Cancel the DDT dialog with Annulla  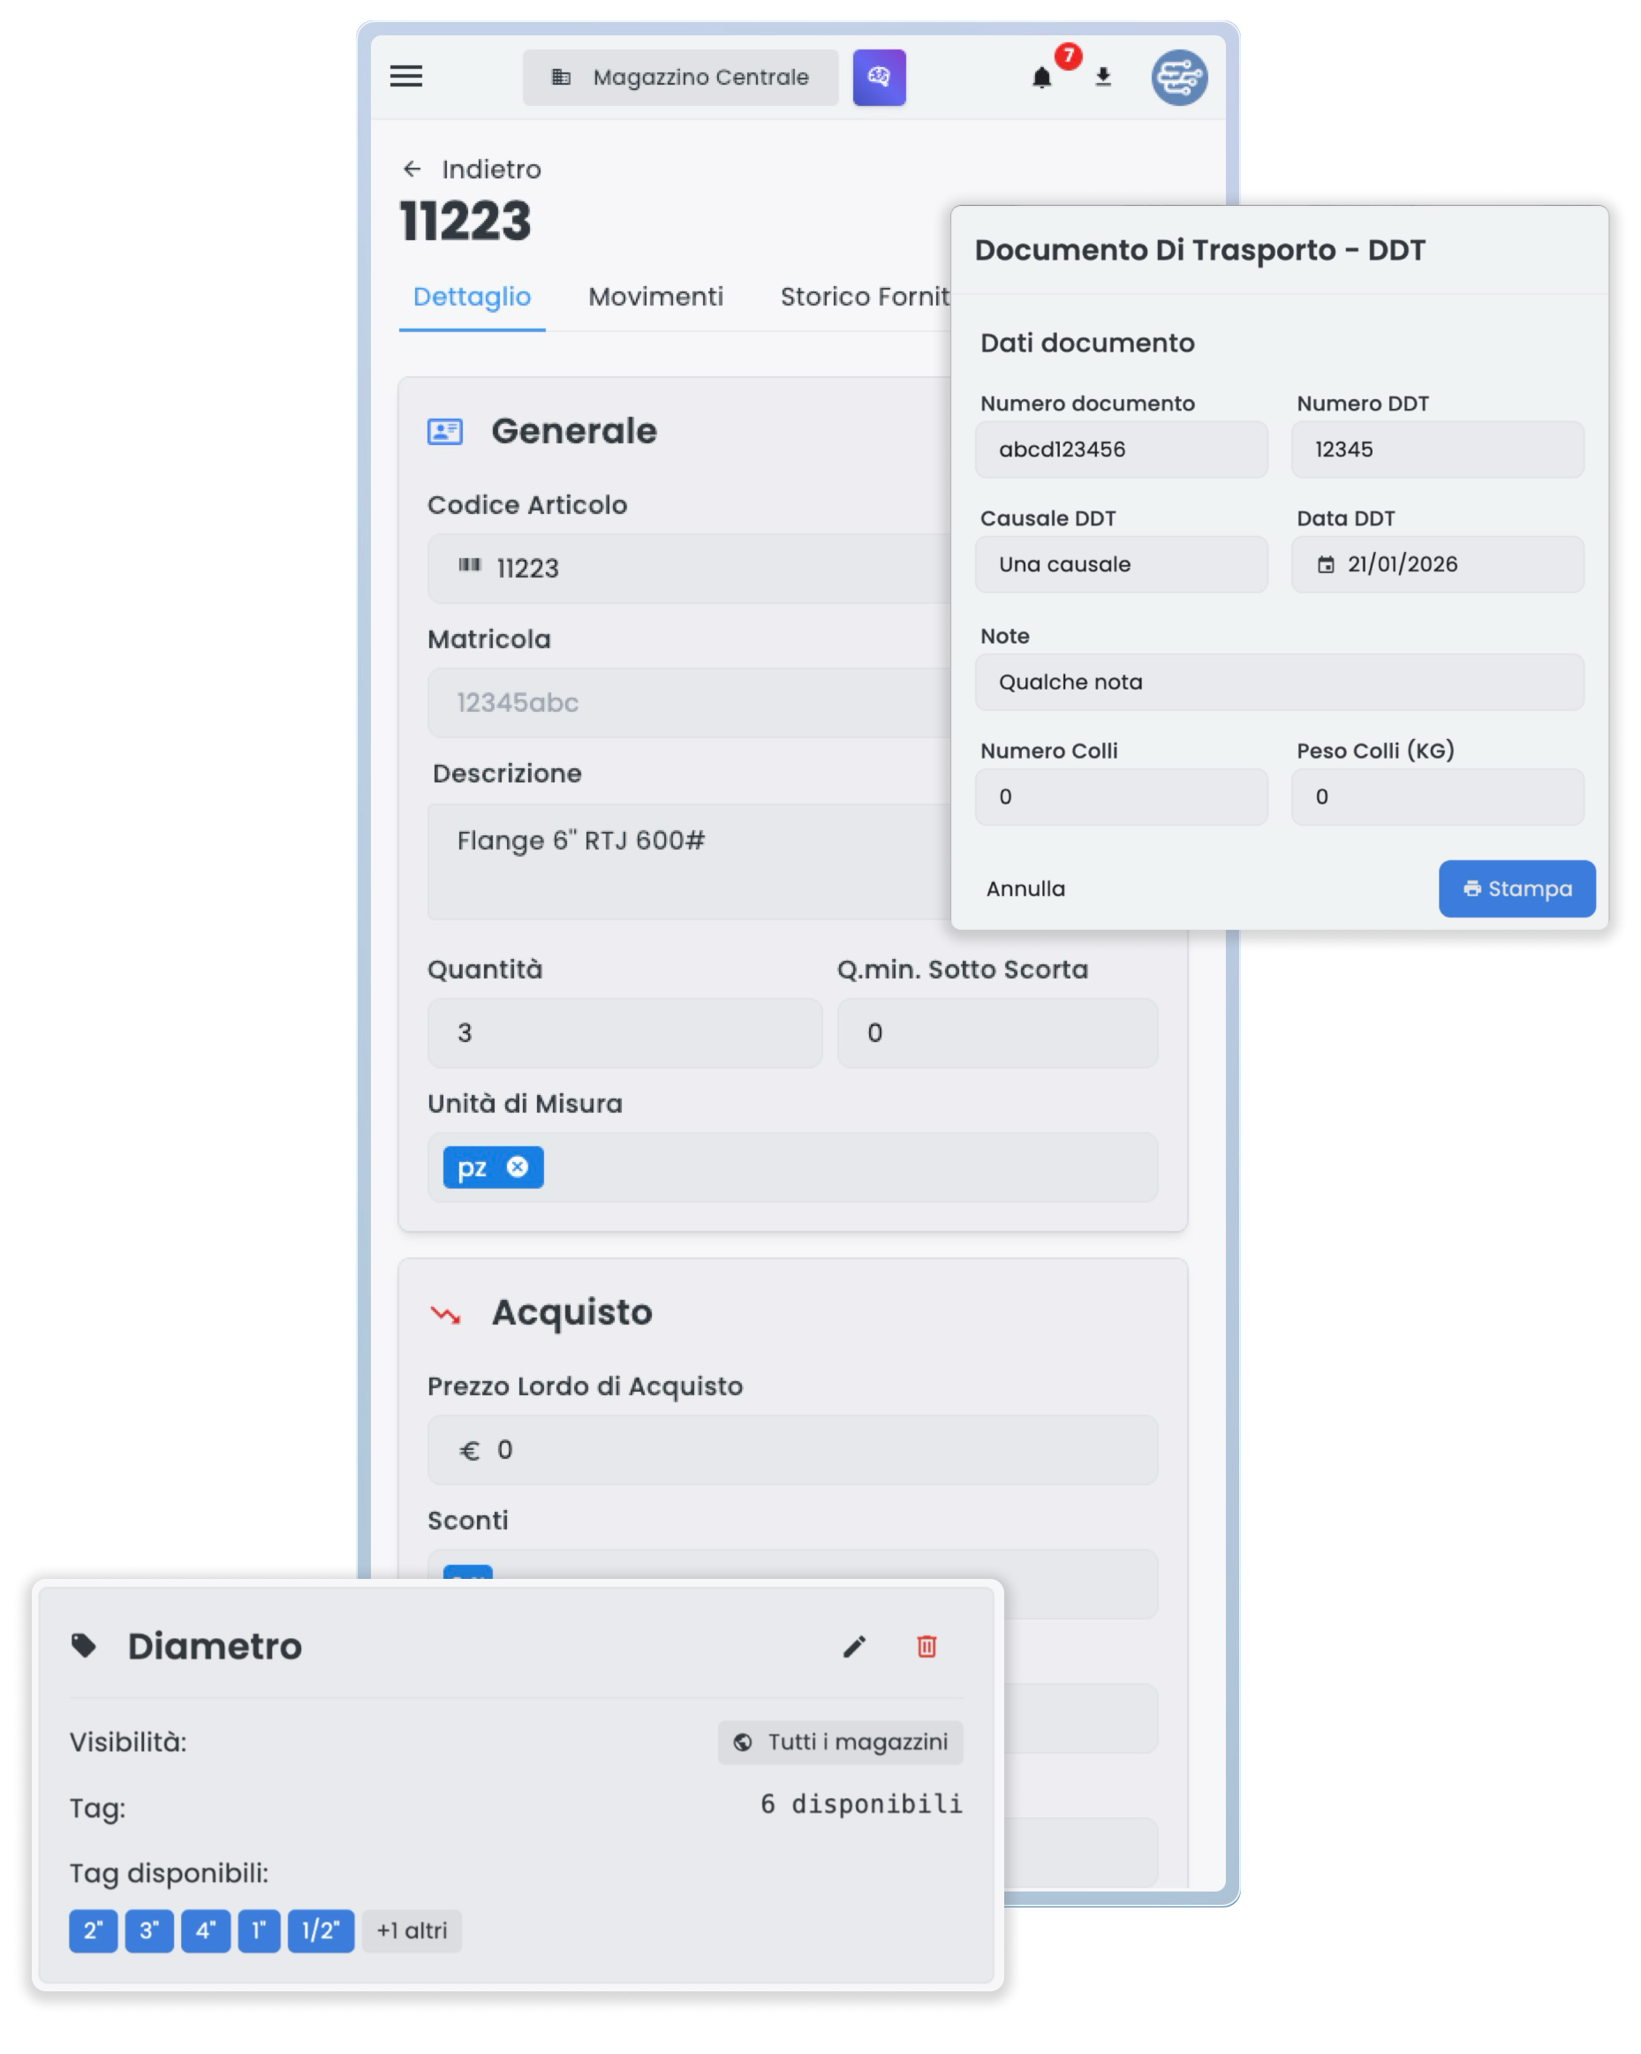1025,887
